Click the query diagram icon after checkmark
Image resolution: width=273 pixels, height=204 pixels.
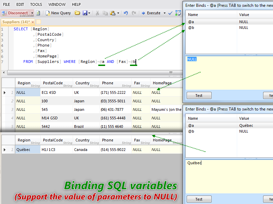(178, 13)
